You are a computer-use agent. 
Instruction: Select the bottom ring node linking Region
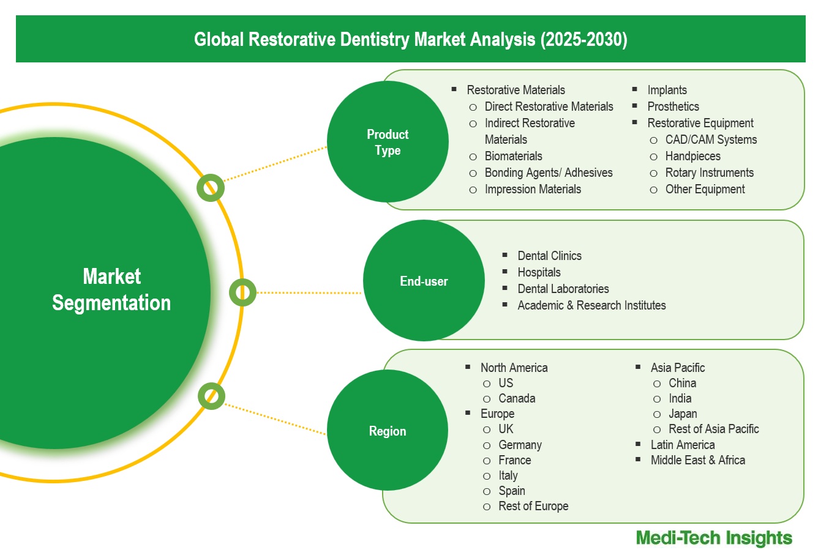[212, 396]
